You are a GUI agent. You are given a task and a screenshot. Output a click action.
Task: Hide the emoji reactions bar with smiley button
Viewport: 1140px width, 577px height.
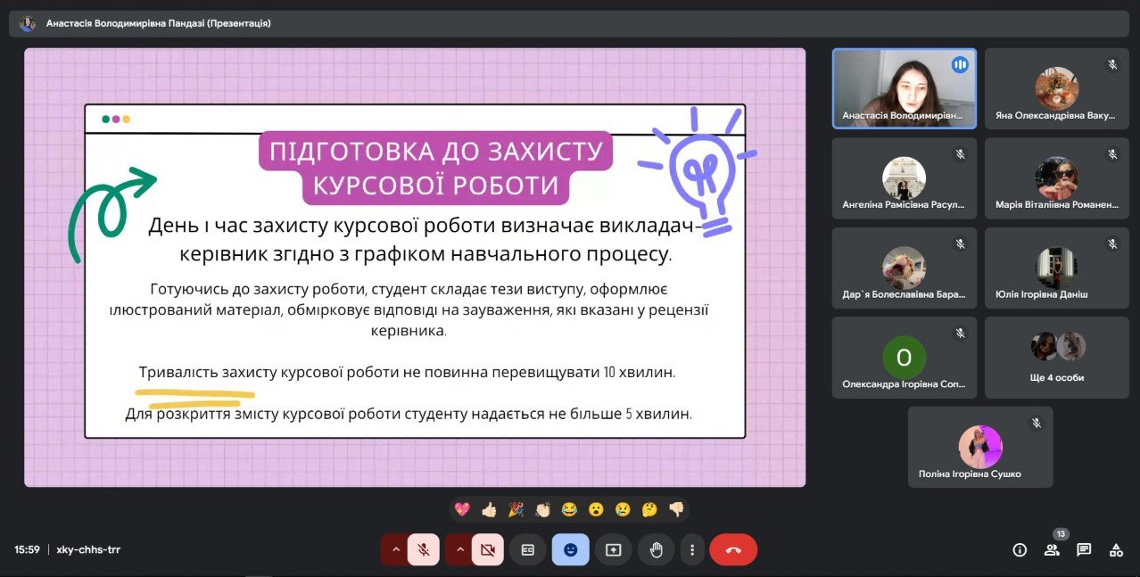[570, 550]
